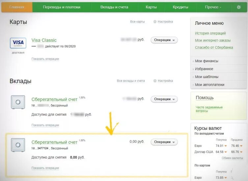This screenshot has height=181, width=248.
Task: Show operations for account 3477124
Action: pos(45,168)
